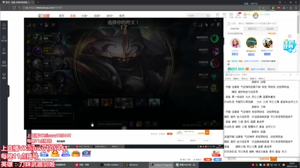This screenshot has width=300, height=168.
Task: Open 关注 in left sidebar
Action: coord(4,26)
